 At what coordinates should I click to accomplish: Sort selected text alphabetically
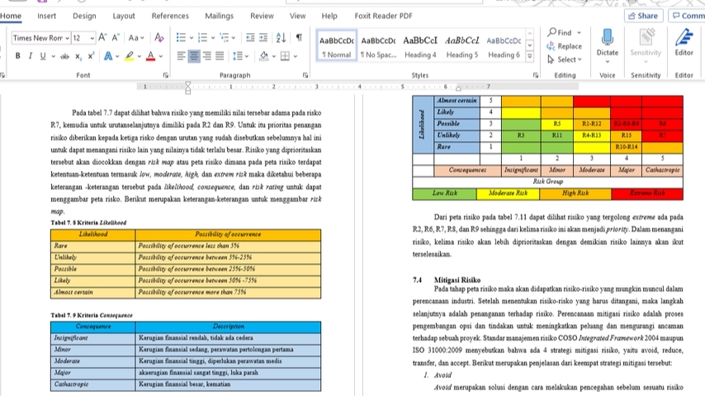281,38
